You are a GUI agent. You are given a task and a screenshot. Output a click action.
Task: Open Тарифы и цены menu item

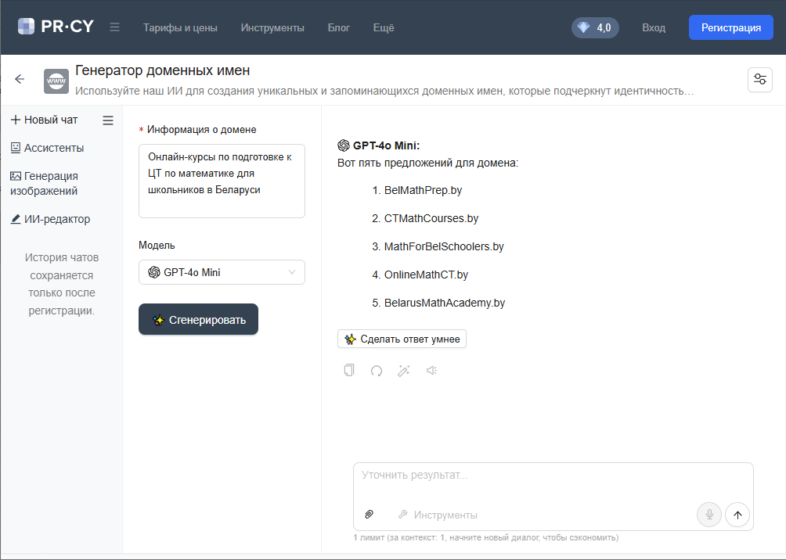180,27
